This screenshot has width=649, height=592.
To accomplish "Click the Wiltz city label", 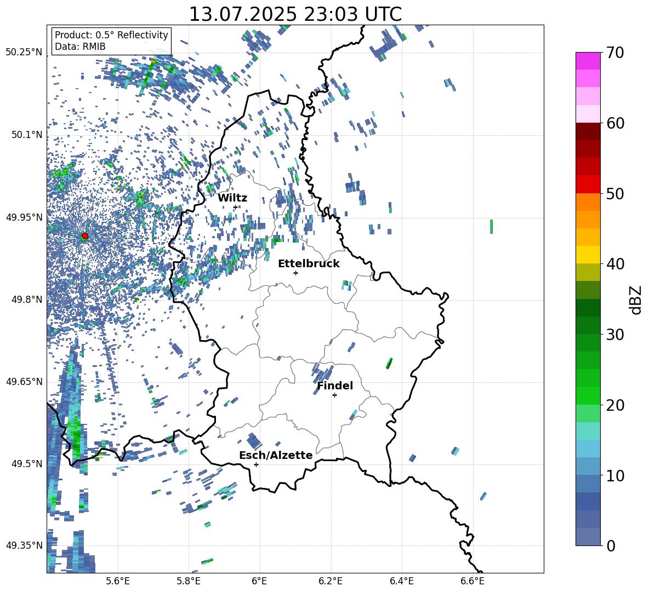I will point(232,198).
